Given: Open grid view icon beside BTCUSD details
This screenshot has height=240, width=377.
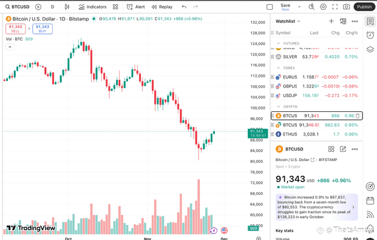Looking at the screenshot, I should 331,149.
